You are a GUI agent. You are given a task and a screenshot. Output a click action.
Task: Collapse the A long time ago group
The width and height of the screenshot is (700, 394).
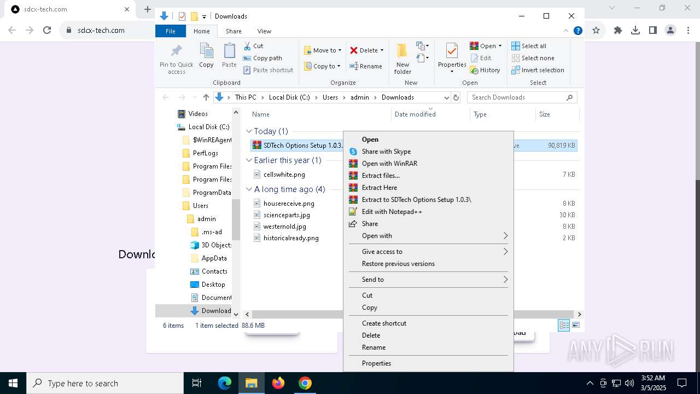coord(249,189)
